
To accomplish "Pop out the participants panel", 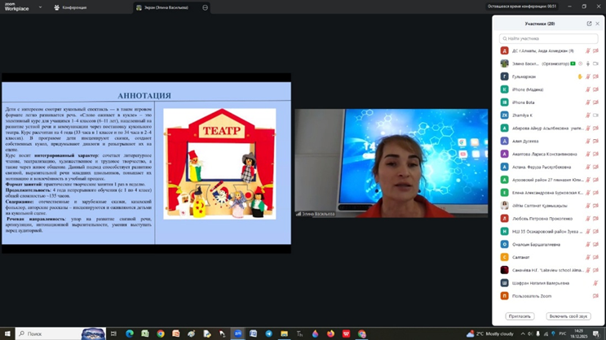I will pyautogui.click(x=589, y=24).
